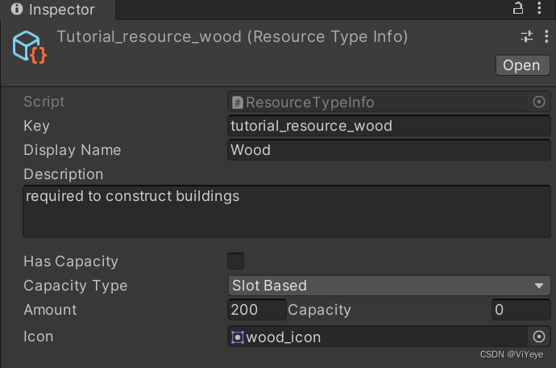Switch to the Inspector tab
This screenshot has height=368, width=556.
pos(54,10)
